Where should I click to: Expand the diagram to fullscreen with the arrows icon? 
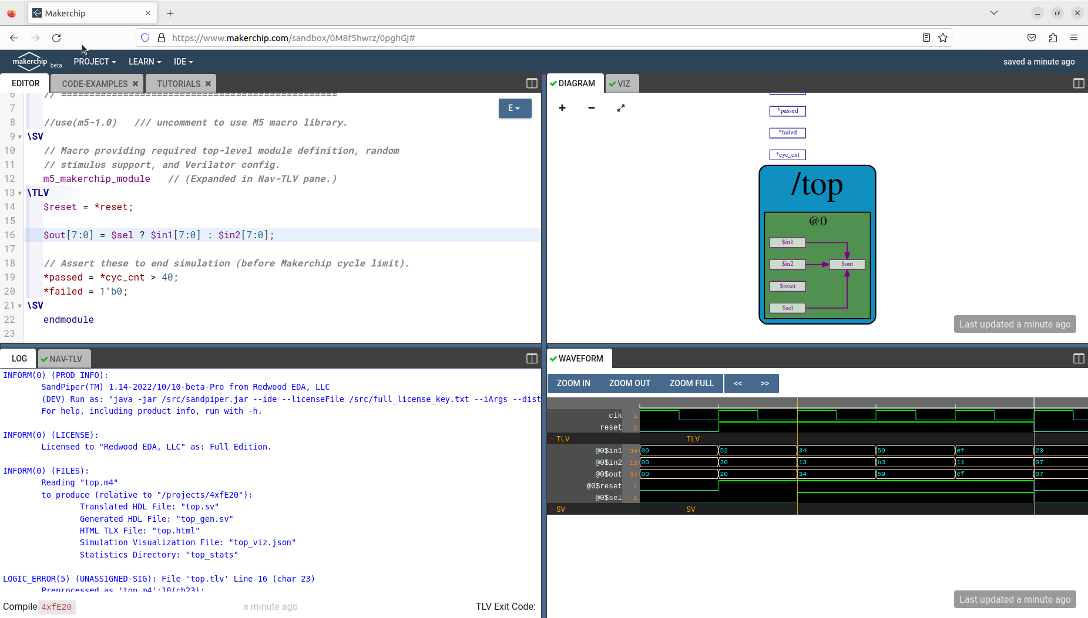point(620,108)
